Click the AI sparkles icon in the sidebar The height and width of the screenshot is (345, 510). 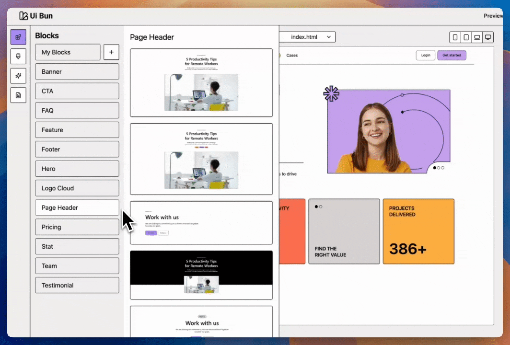coord(18,75)
